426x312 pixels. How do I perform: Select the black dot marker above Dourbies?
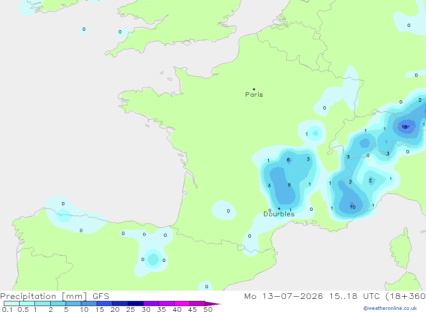[279, 209]
